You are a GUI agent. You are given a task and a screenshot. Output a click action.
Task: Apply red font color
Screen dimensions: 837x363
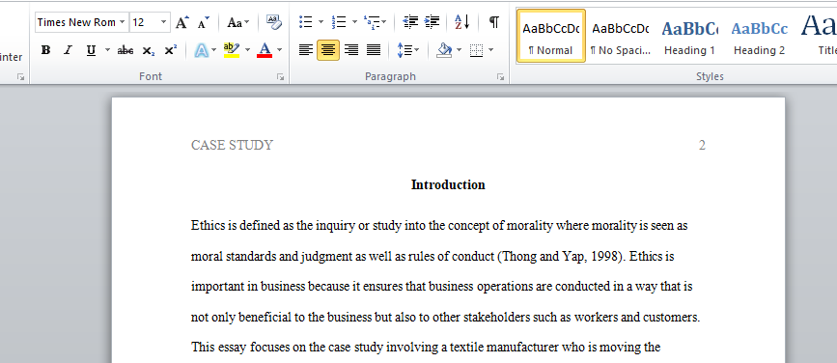pos(265,50)
